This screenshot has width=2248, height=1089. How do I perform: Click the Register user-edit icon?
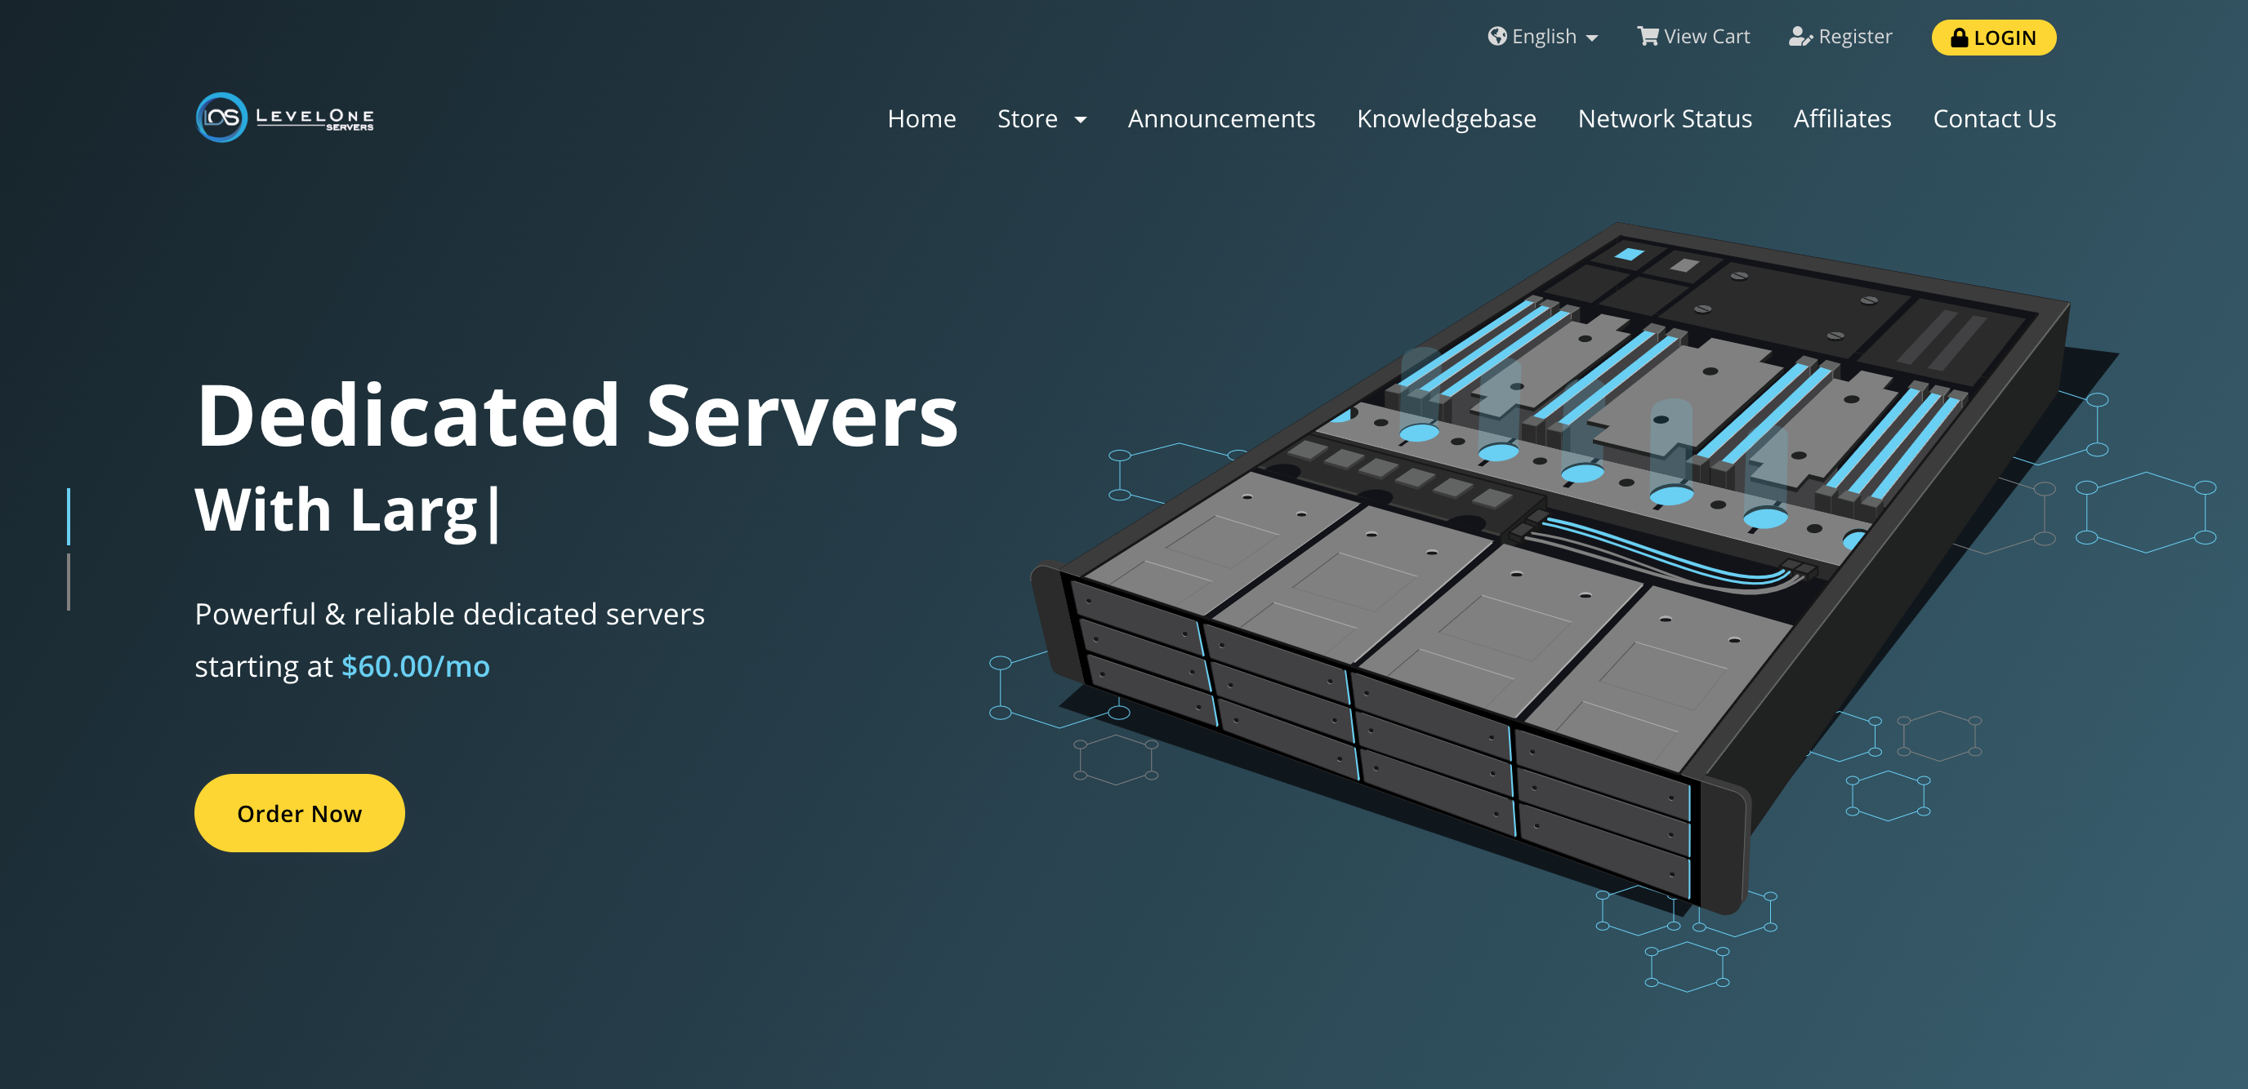1800,36
